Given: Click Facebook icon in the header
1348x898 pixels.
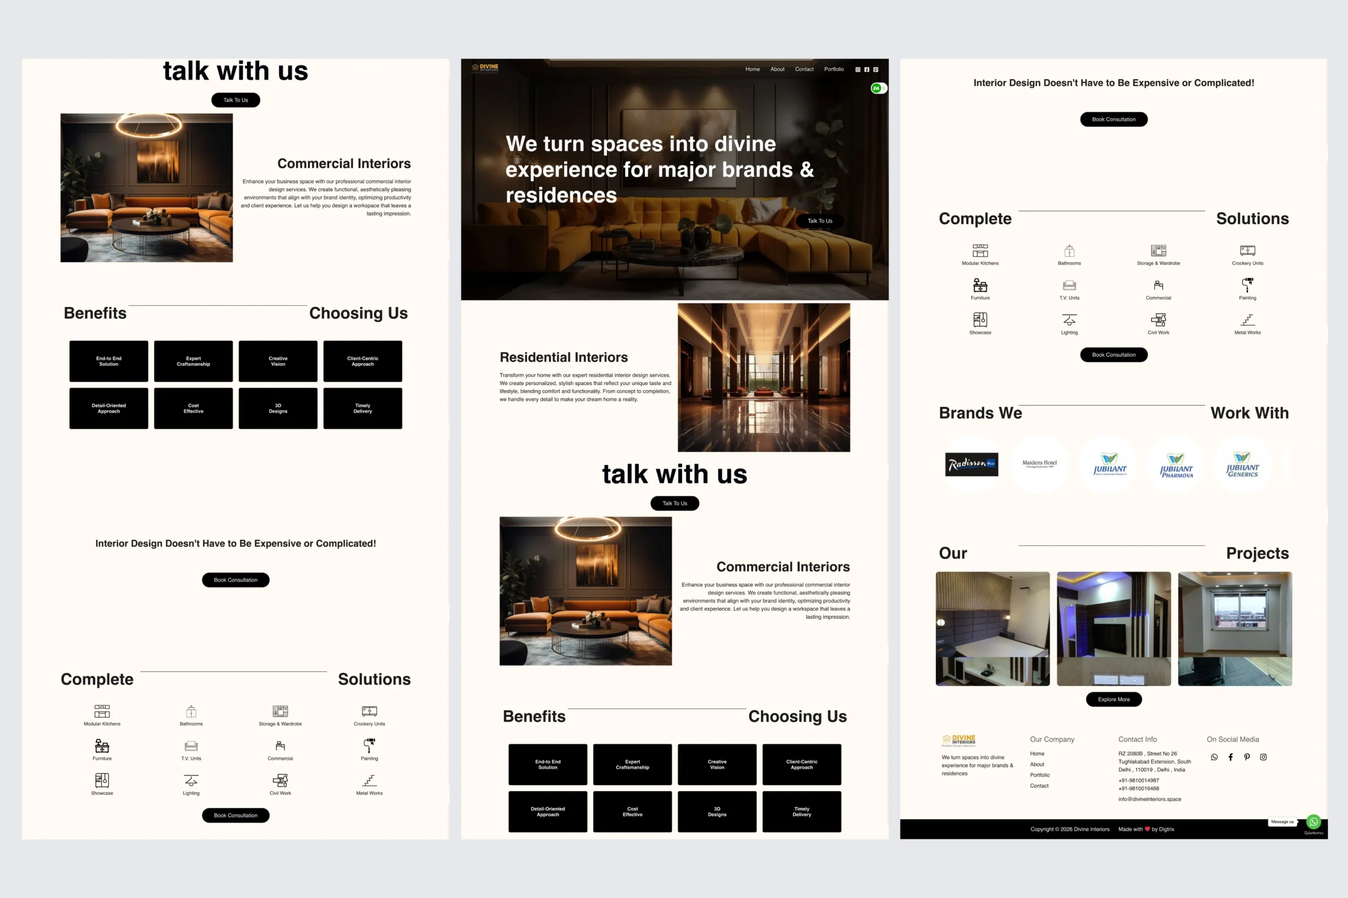Looking at the screenshot, I should pos(867,69).
